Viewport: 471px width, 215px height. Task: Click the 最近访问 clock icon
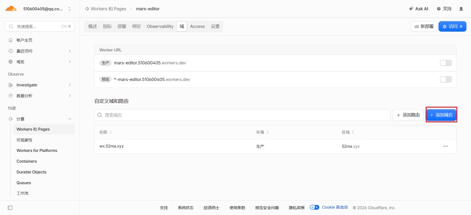point(10,51)
